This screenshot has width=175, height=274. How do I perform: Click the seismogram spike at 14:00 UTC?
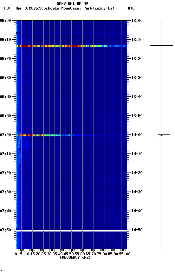pyautogui.click(x=162, y=135)
